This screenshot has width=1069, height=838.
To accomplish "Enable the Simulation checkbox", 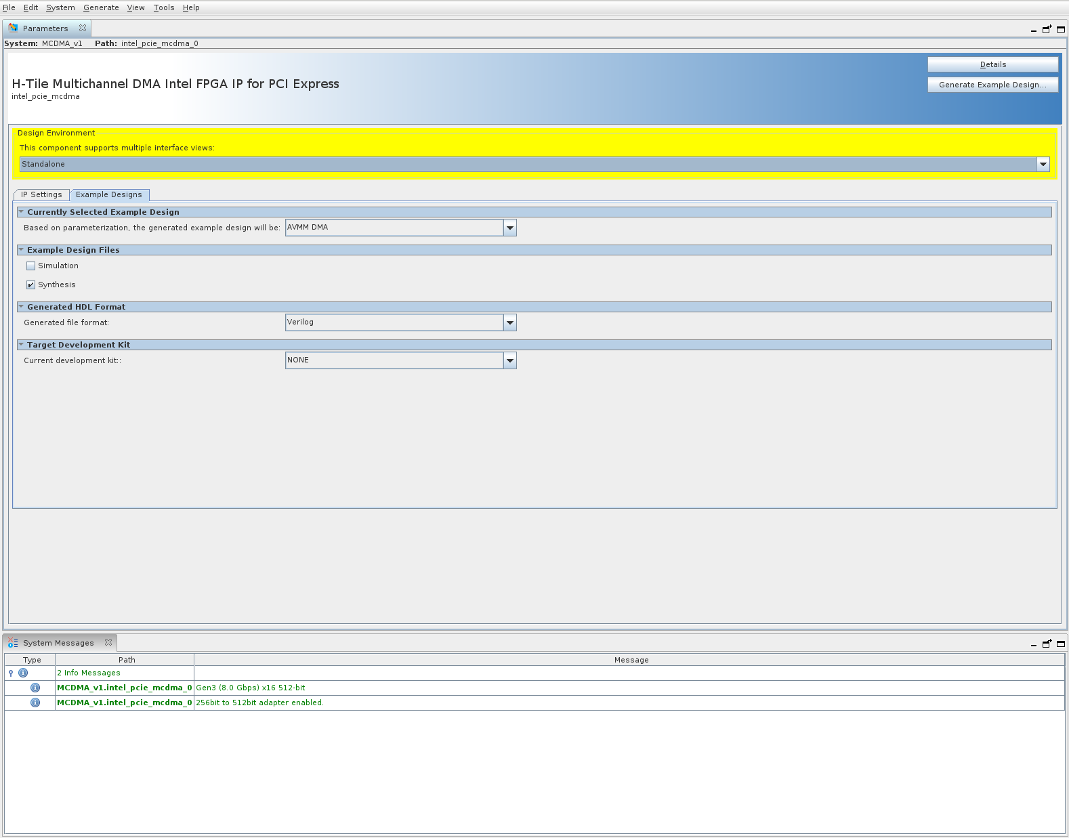I will [x=30, y=266].
